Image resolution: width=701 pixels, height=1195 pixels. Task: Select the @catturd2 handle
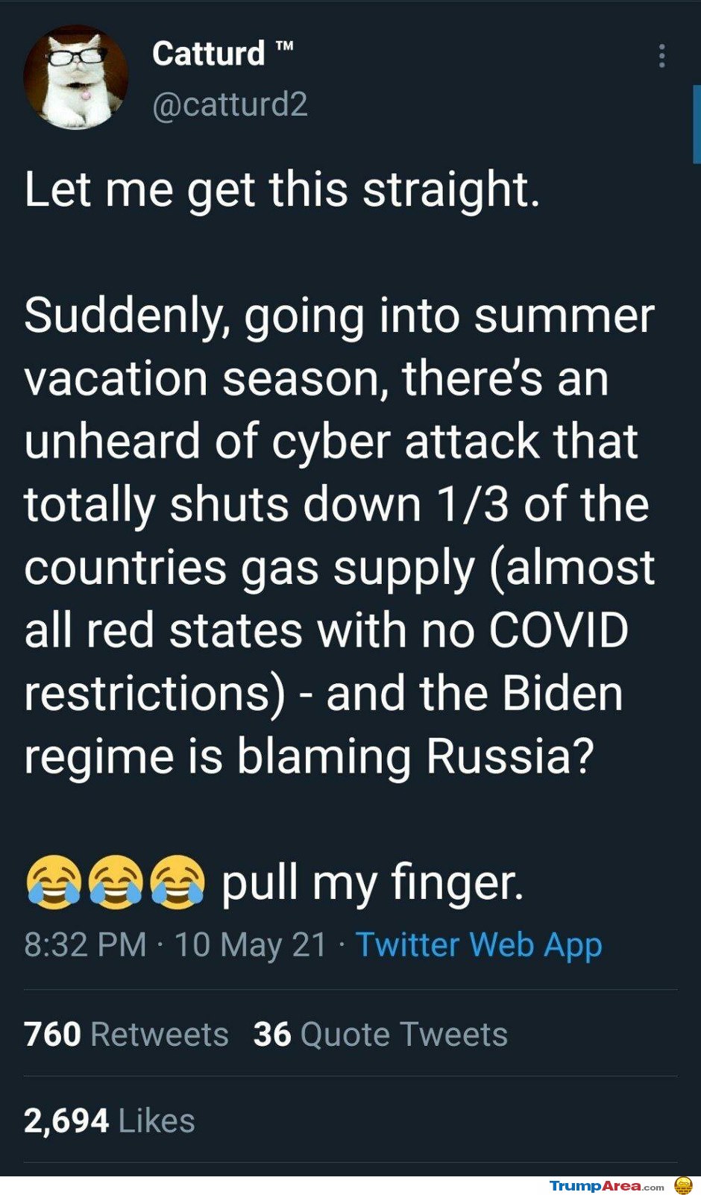233,106
